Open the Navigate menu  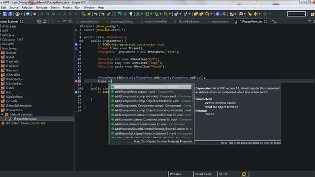tap(41, 7)
